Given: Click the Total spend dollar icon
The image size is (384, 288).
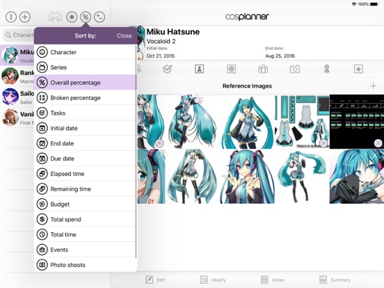Looking at the screenshot, I should pyautogui.click(x=42, y=219).
